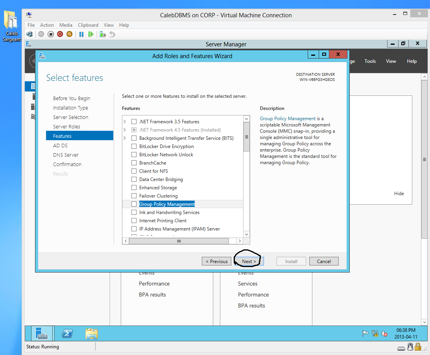Open Server Manager Tools menu
Viewport: 430px width, 355px height.
370,61
